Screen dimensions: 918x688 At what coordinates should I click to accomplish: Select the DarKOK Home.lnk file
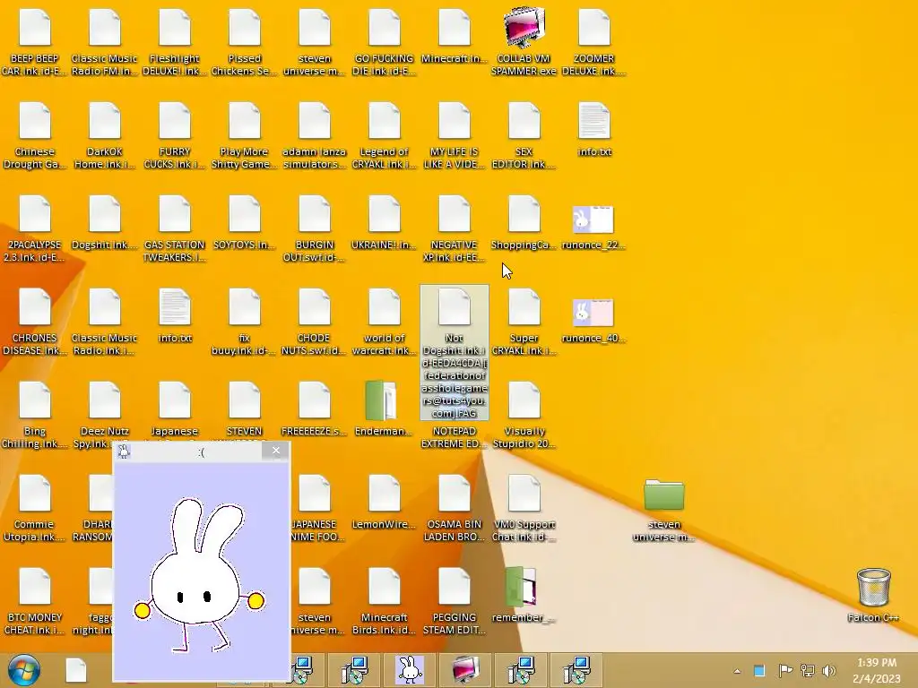(105, 136)
